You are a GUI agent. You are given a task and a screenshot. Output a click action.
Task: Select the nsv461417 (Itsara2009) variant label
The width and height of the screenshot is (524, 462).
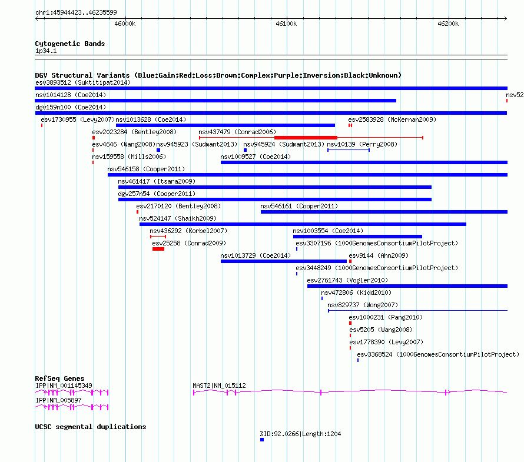[x=157, y=181]
